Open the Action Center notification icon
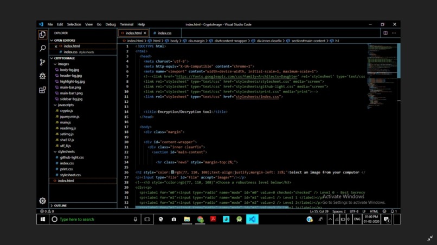Screen dimensions: 437x245 click(386, 219)
